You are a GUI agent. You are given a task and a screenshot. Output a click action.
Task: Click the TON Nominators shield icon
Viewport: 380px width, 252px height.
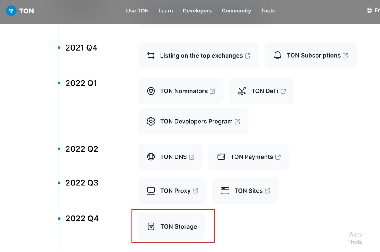coord(151,91)
